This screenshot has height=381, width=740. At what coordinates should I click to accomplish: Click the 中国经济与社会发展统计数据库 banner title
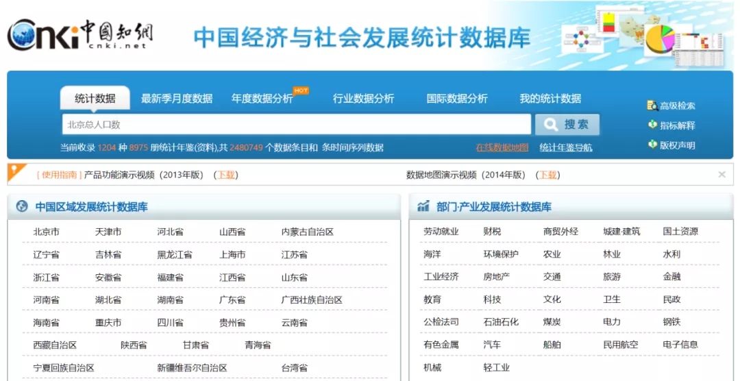point(362,37)
